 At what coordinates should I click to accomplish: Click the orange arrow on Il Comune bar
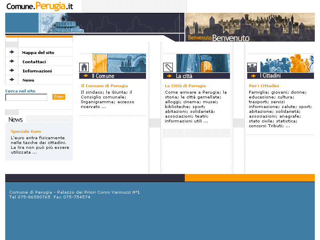click(x=86, y=76)
